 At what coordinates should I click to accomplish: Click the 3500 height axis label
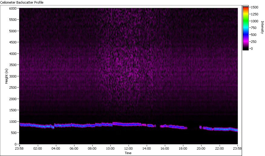click(x=13, y=65)
